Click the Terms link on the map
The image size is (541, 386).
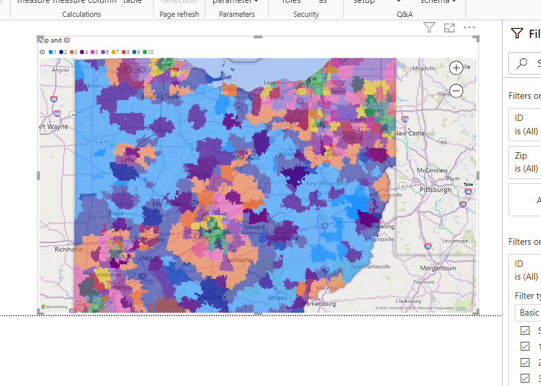[x=461, y=308]
